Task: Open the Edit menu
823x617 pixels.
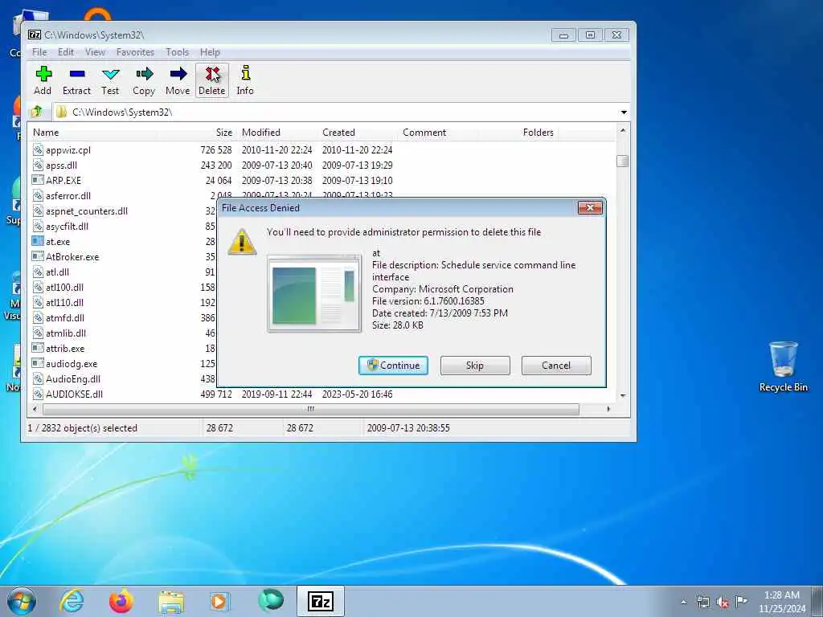Action: pos(66,52)
